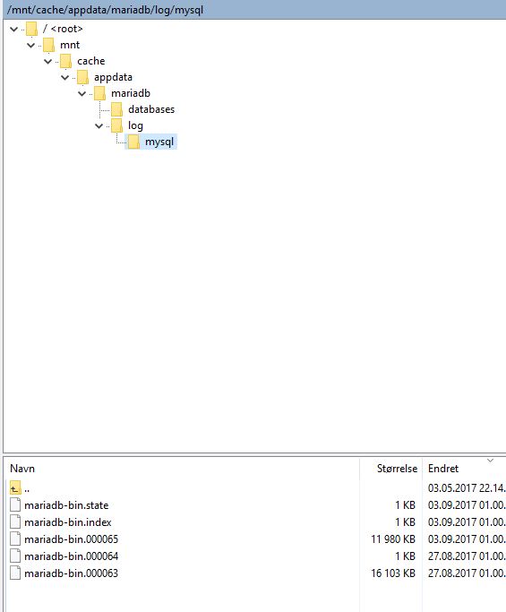Viewport: 506px width, 612px height.
Task: Click the mariadb-bin.000064 file icon
Action: coord(15,556)
